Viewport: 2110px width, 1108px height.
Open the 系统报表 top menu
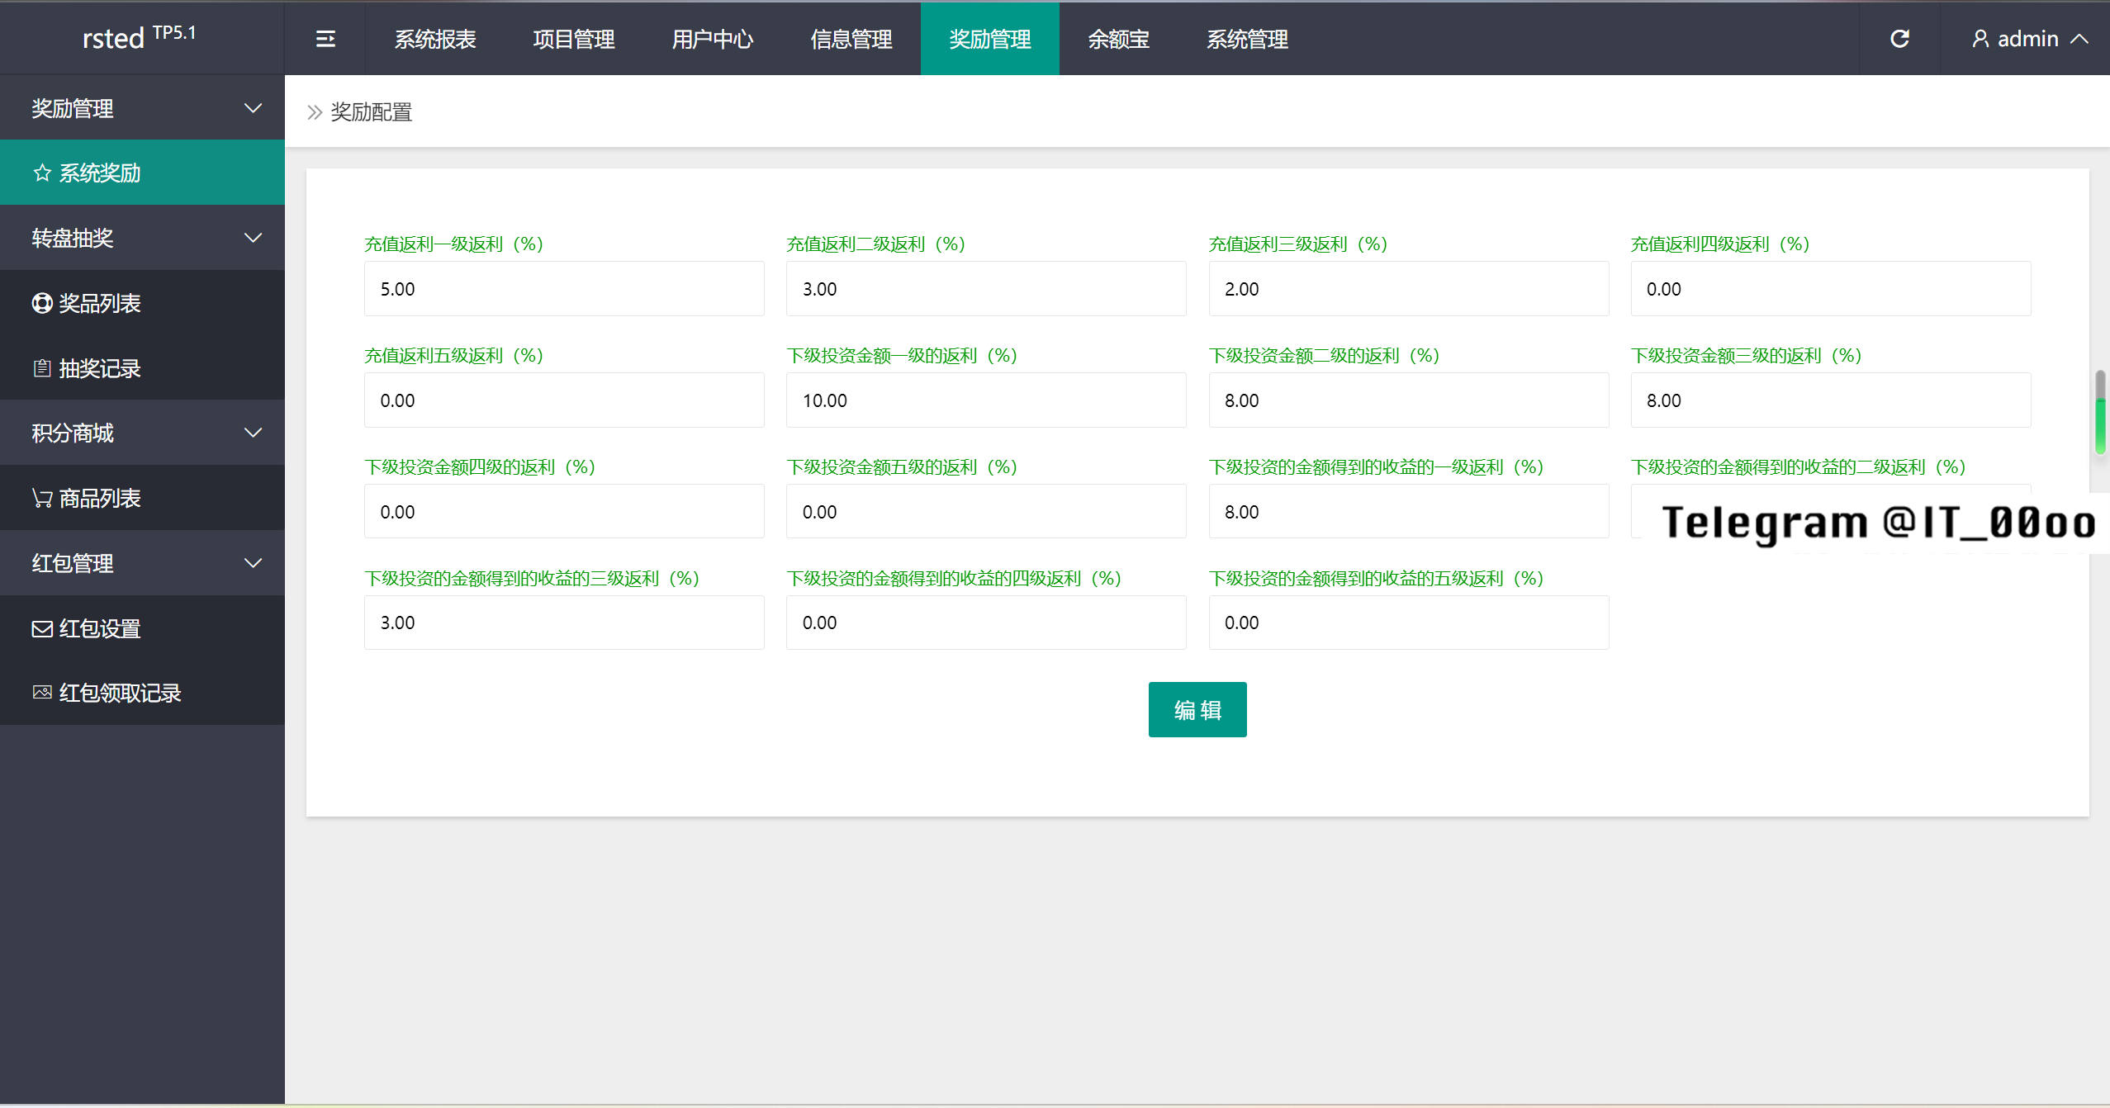pos(435,39)
